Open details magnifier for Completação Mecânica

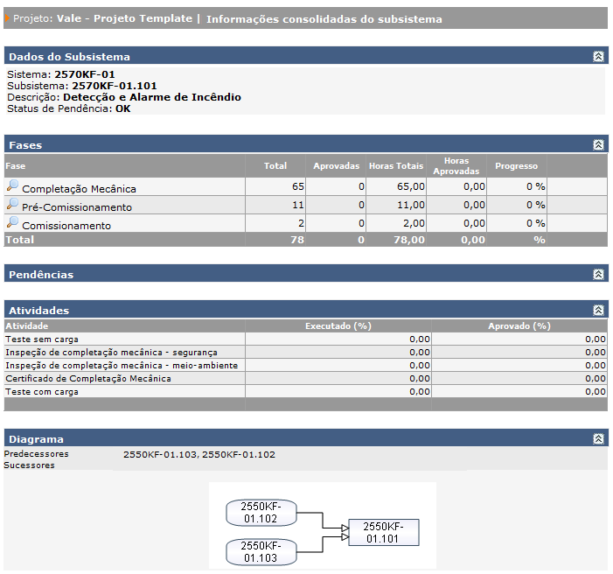click(12, 185)
